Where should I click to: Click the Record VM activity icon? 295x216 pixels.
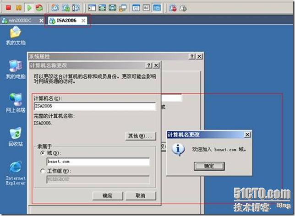pos(173,8)
